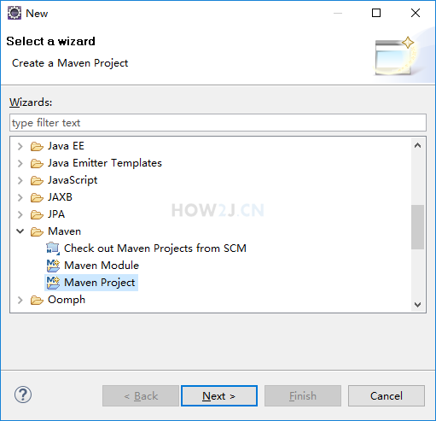Click the Maven Module wizard icon
The width and height of the screenshot is (436, 421).
click(x=53, y=266)
